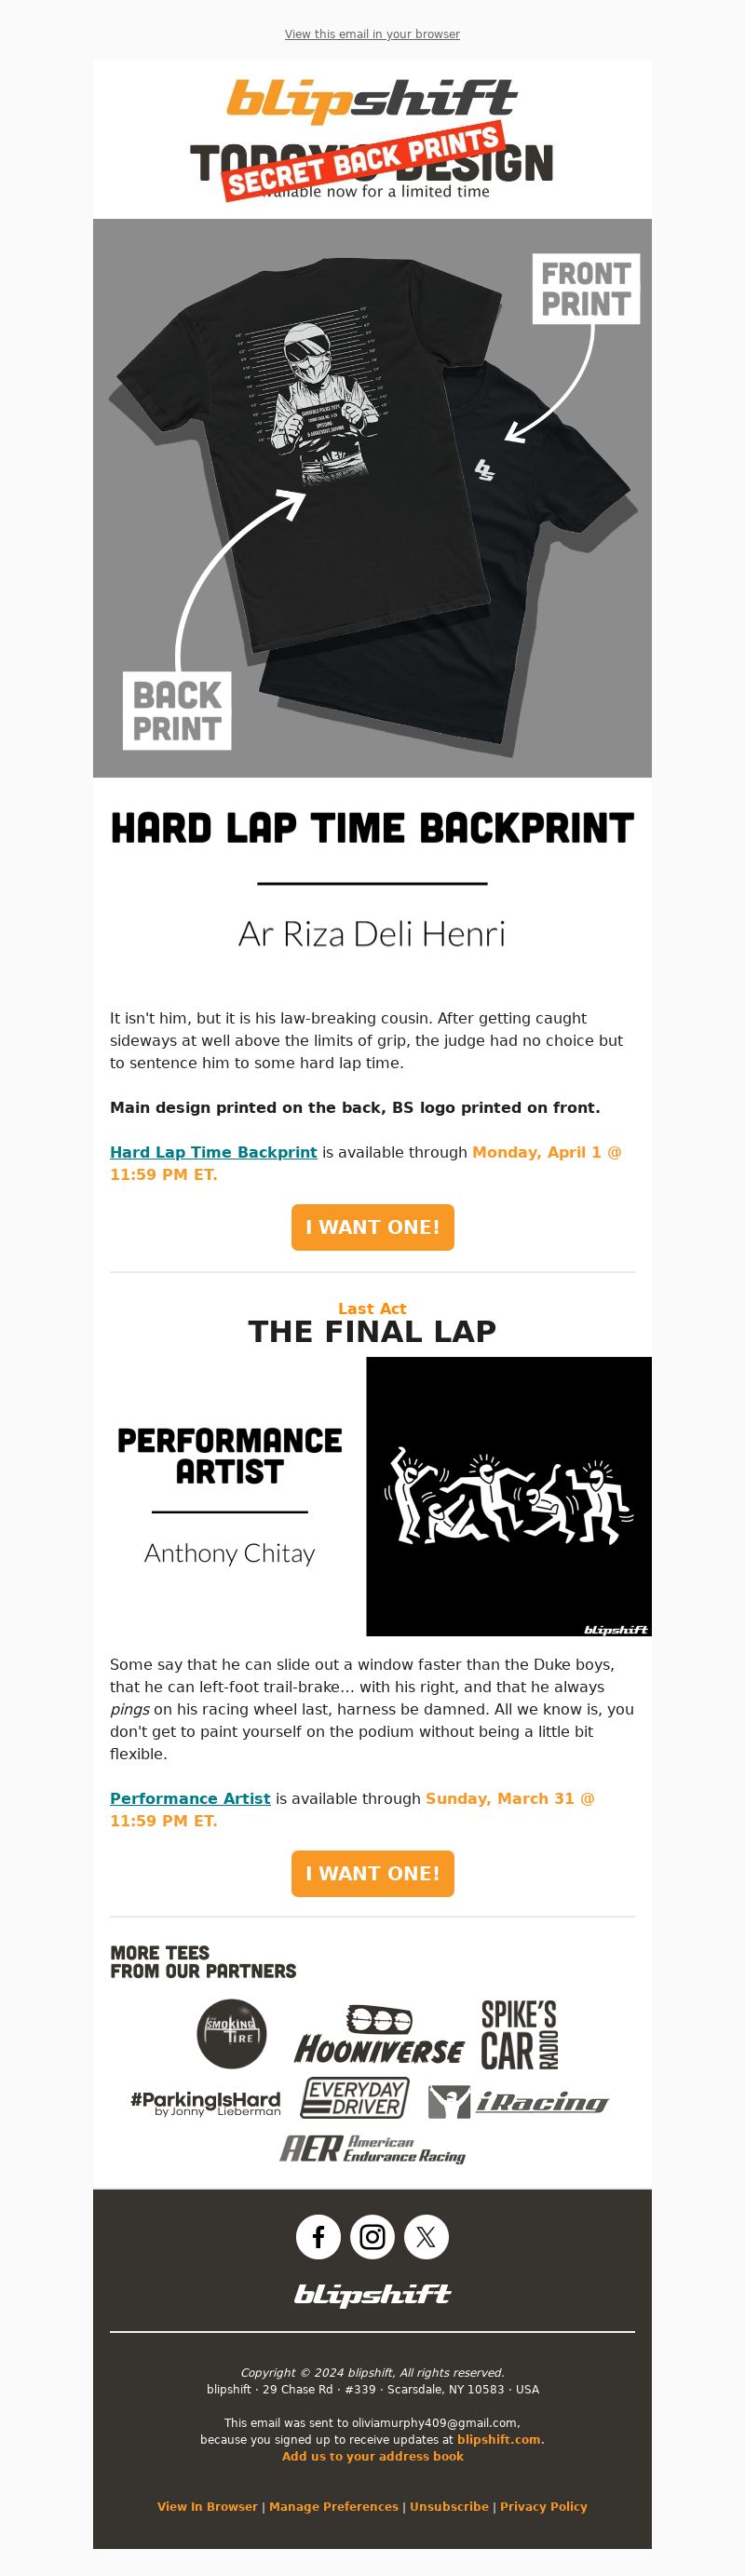The image size is (745, 2576).
Task: Click the Hard Lap Time Backprint link
Action: [x=213, y=1152]
